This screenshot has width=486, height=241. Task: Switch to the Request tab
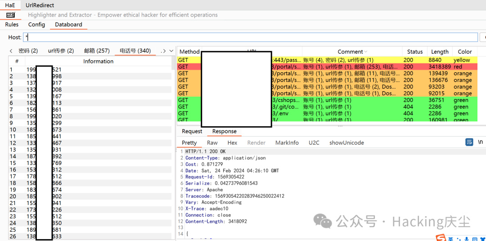pyautogui.click(x=192, y=131)
